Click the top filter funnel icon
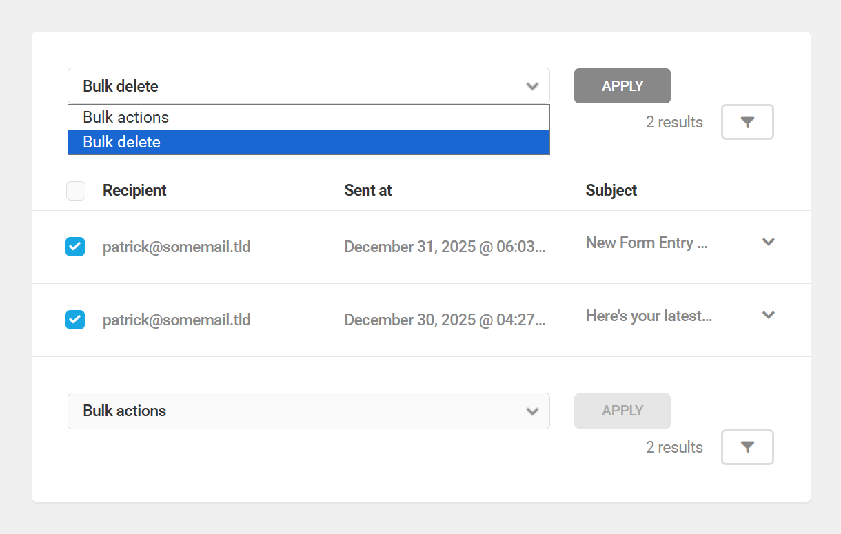Image resolution: width=841 pixels, height=534 pixels. tap(747, 122)
